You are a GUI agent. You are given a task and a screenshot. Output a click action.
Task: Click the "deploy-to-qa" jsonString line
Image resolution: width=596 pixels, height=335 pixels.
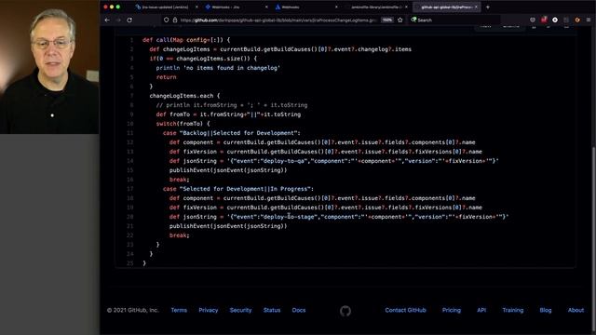(333, 161)
